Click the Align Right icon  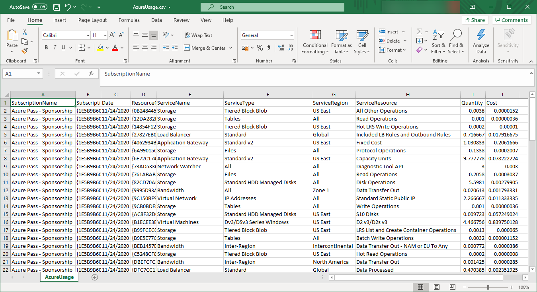coord(153,48)
